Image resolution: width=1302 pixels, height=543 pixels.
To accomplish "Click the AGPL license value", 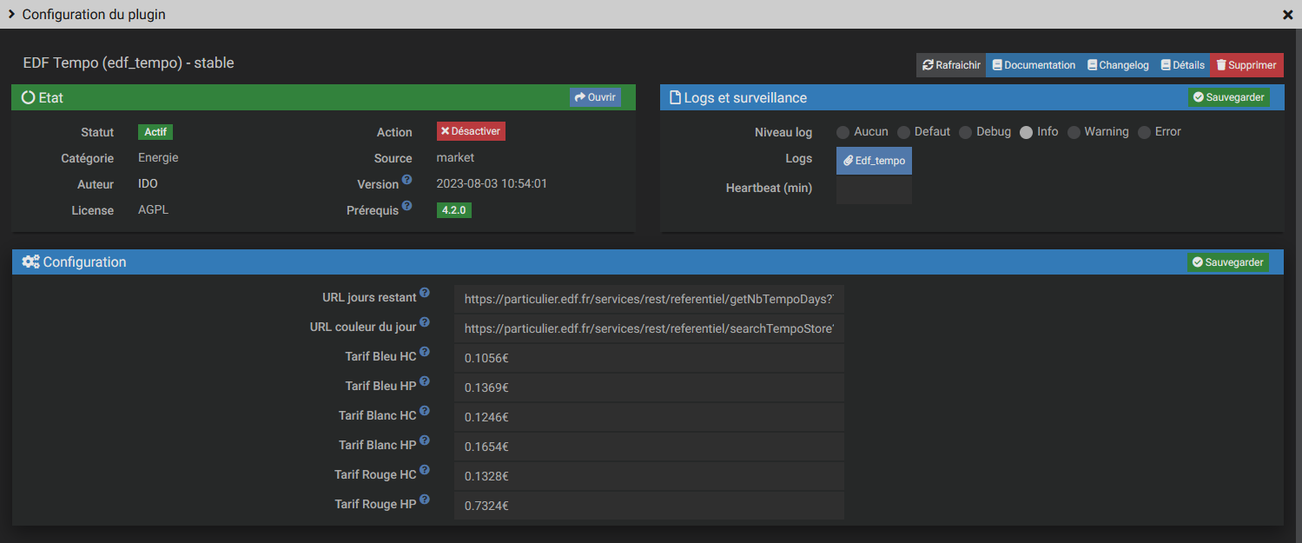I will click(x=154, y=210).
